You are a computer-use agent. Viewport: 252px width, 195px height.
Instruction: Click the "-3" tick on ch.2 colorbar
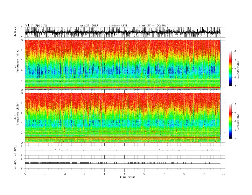[x=235, y=104]
